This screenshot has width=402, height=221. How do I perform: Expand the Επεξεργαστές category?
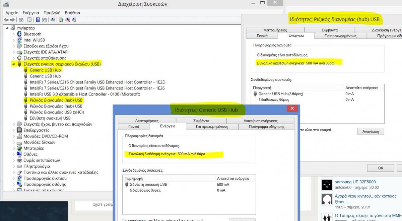tap(14, 130)
